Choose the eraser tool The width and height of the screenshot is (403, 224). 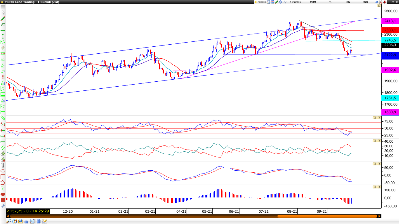coord(3,153)
